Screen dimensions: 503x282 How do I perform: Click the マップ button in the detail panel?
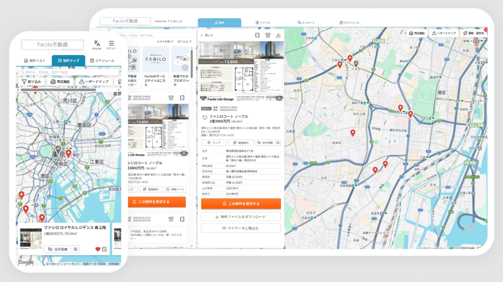(x=214, y=143)
